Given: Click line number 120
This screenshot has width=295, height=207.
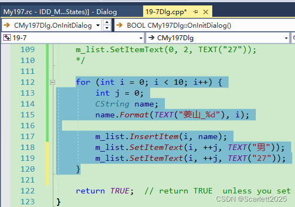Looking at the screenshot, I should click(x=27, y=170).
